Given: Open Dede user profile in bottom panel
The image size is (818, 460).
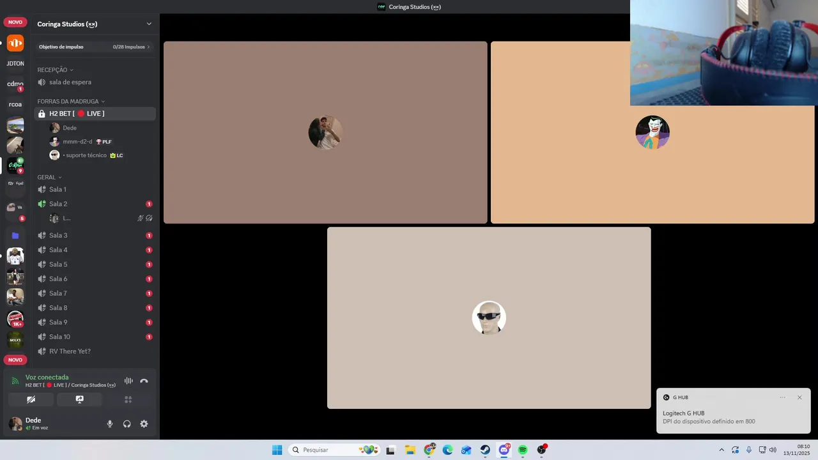Looking at the screenshot, I should pyautogui.click(x=37, y=424).
